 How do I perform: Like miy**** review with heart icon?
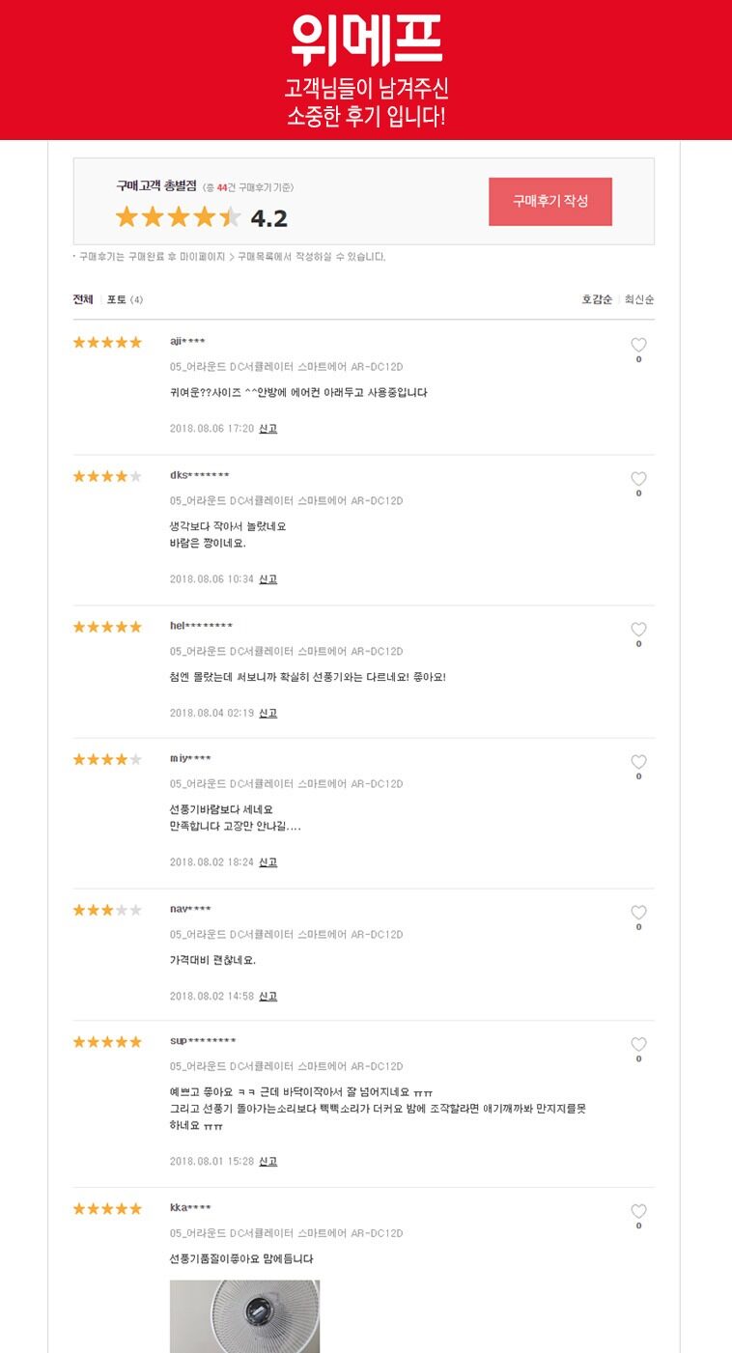(638, 762)
